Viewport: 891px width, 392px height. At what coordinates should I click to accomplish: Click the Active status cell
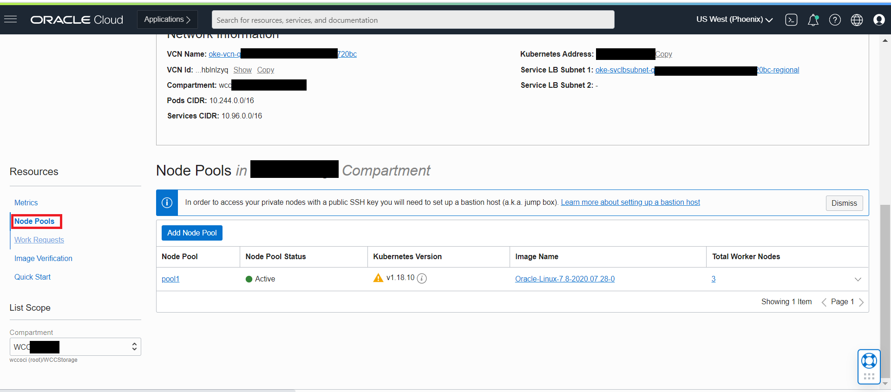point(260,279)
